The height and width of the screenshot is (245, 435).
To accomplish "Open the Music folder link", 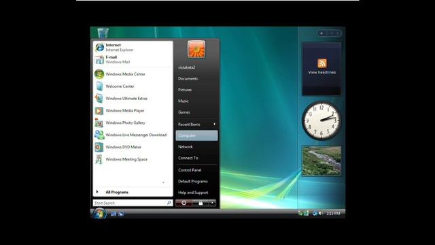I will click(x=196, y=101).
